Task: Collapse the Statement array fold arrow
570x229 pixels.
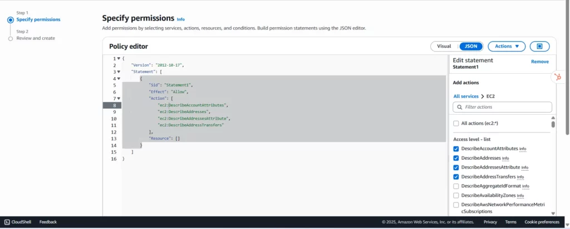Action: (x=119, y=72)
